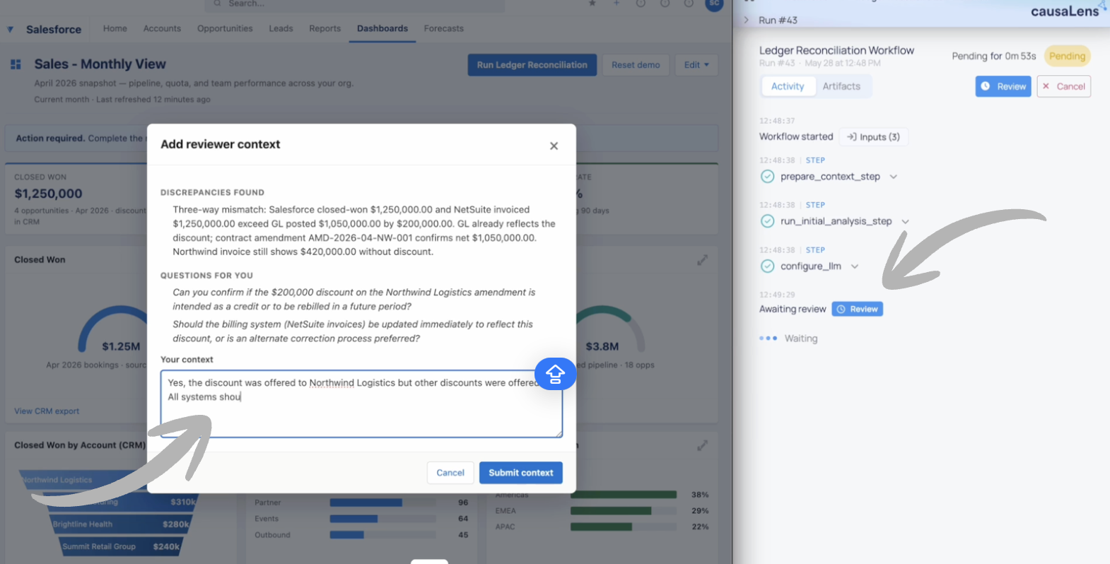Viewport: 1110px width, 564px height.
Task: Click inside the Your context text area
Action: click(361, 404)
